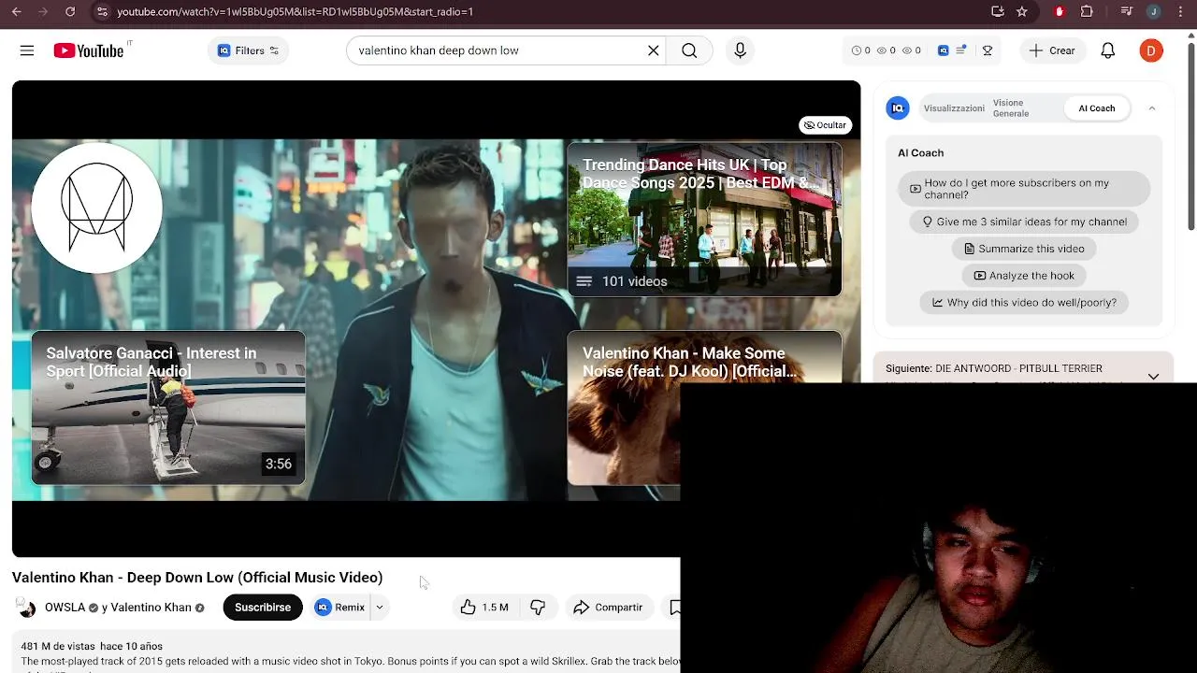Click the Compartir share button
This screenshot has width=1197, height=673.
click(608, 608)
